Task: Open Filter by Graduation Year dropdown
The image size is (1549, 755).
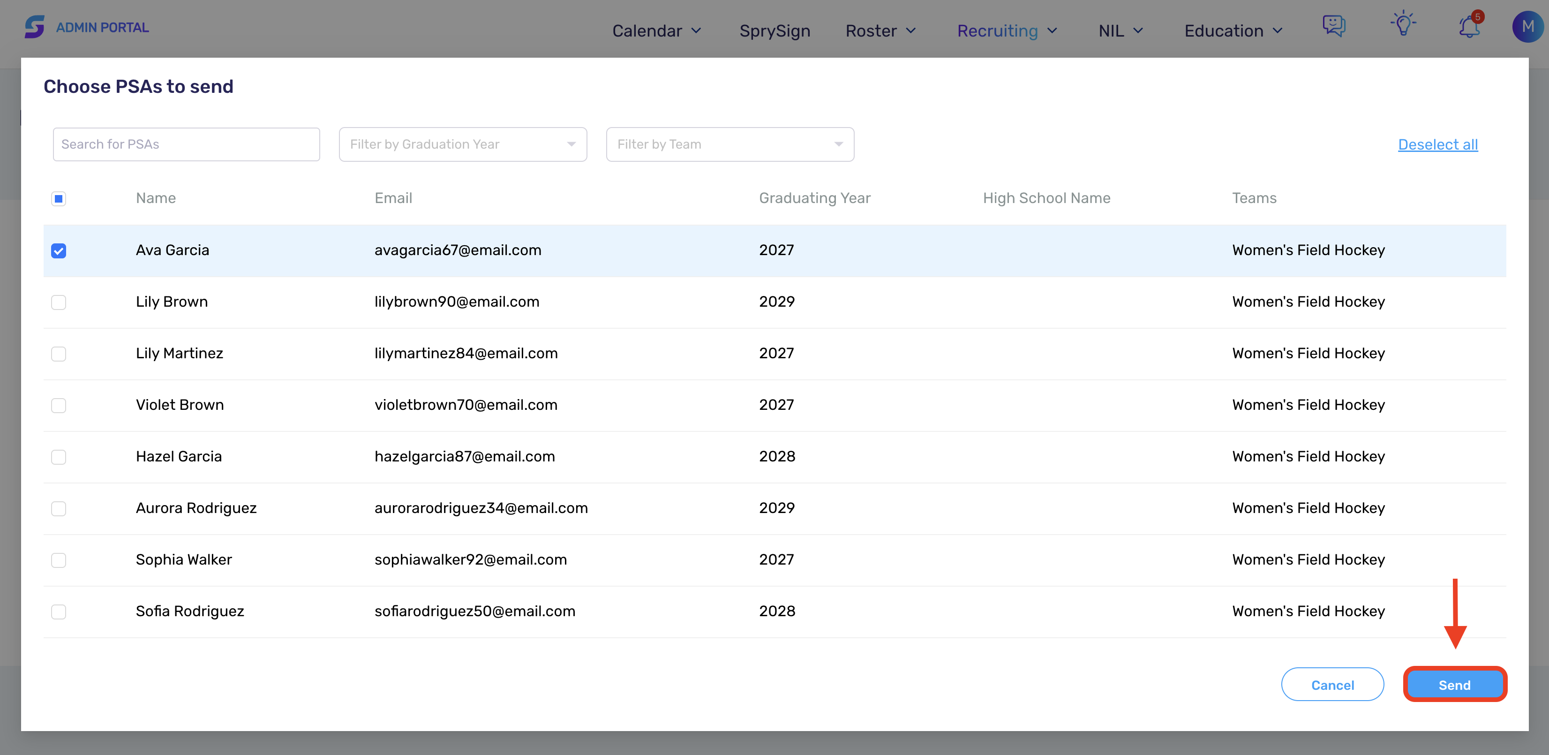Action: click(x=462, y=144)
